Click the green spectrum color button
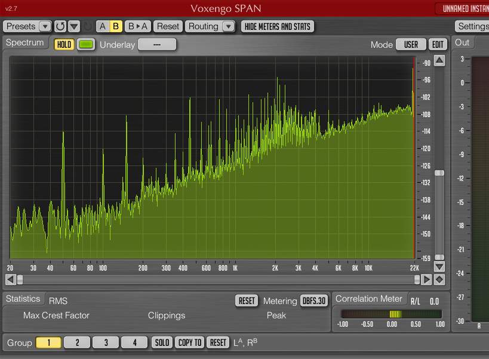The width and height of the screenshot is (489, 359). click(87, 45)
